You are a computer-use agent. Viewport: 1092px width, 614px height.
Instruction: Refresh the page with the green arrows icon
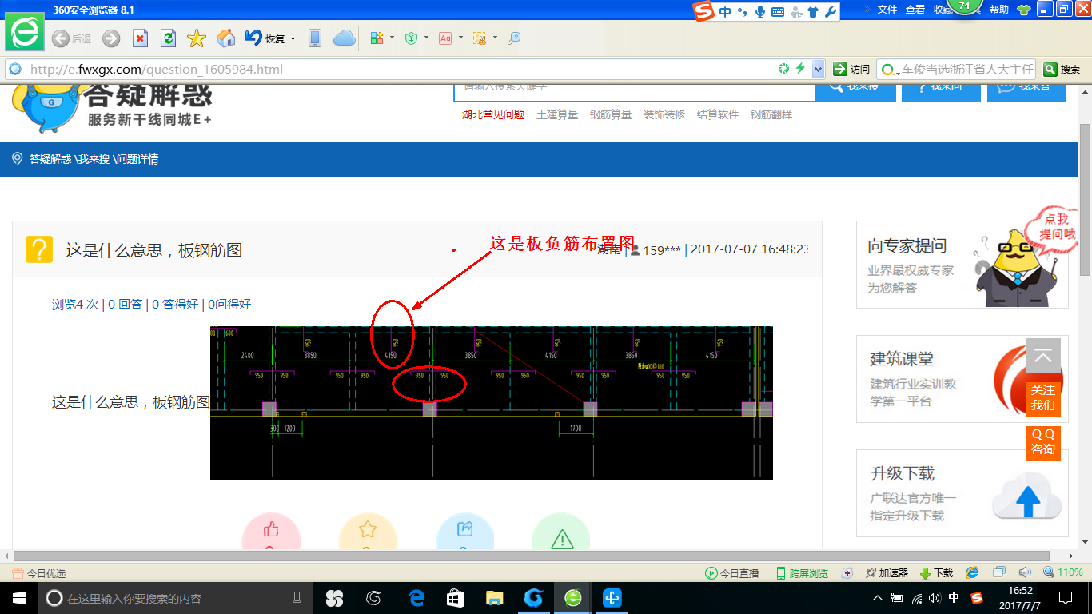(x=168, y=38)
